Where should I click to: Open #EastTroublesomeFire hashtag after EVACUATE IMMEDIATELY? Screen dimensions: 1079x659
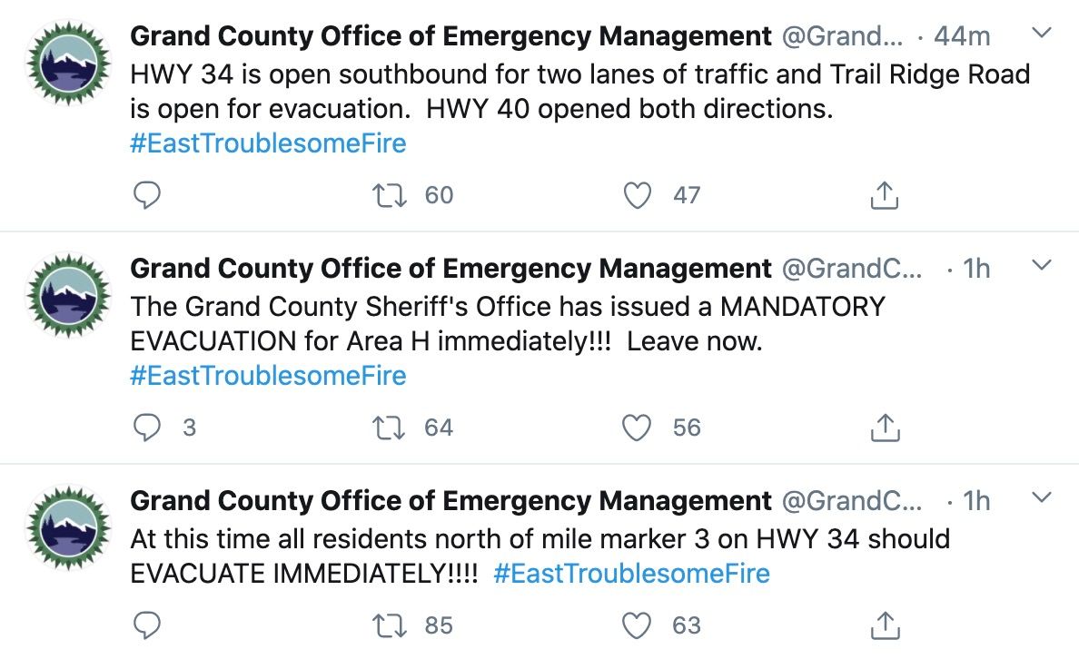[632, 573]
